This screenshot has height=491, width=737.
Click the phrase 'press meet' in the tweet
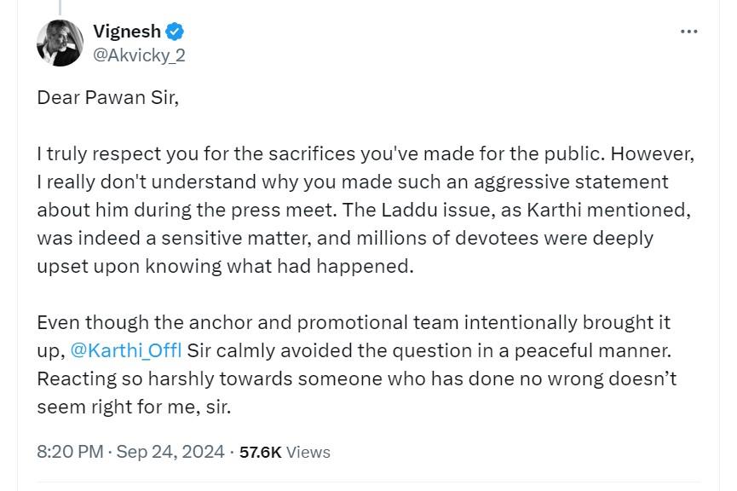tap(281, 211)
